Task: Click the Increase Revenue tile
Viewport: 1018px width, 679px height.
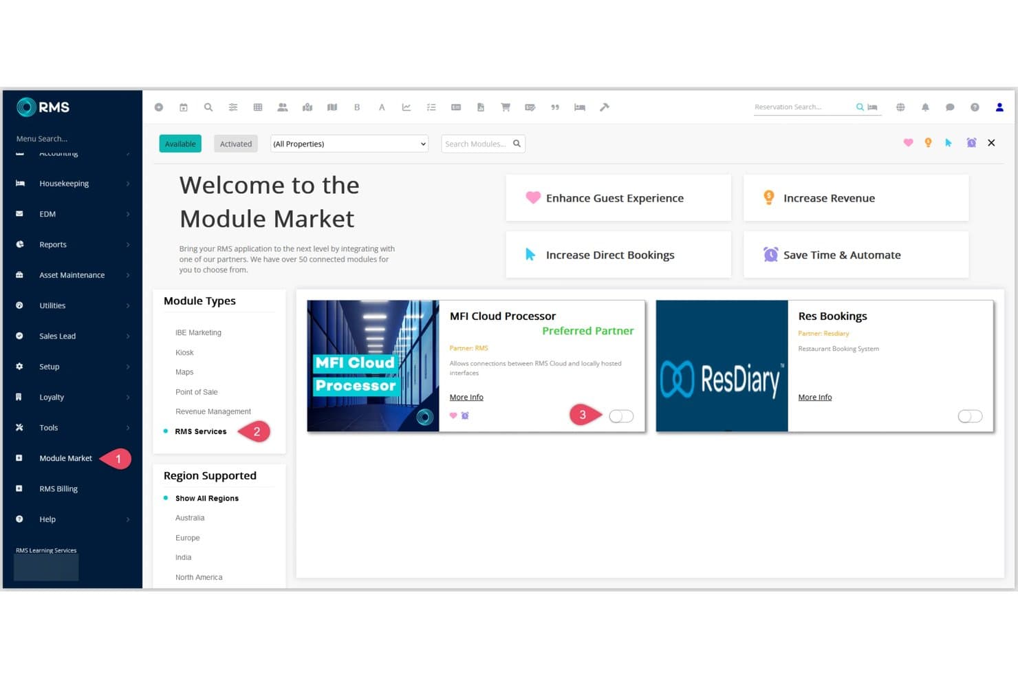Action: point(856,198)
